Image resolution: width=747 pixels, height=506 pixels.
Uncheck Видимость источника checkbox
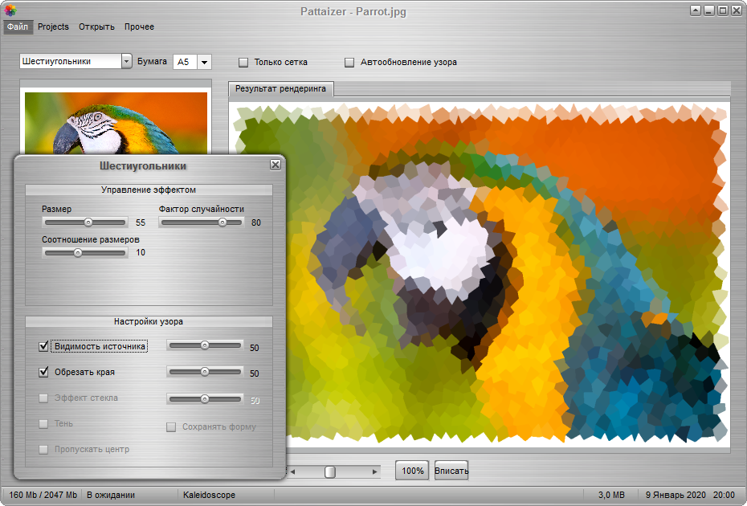pos(44,346)
